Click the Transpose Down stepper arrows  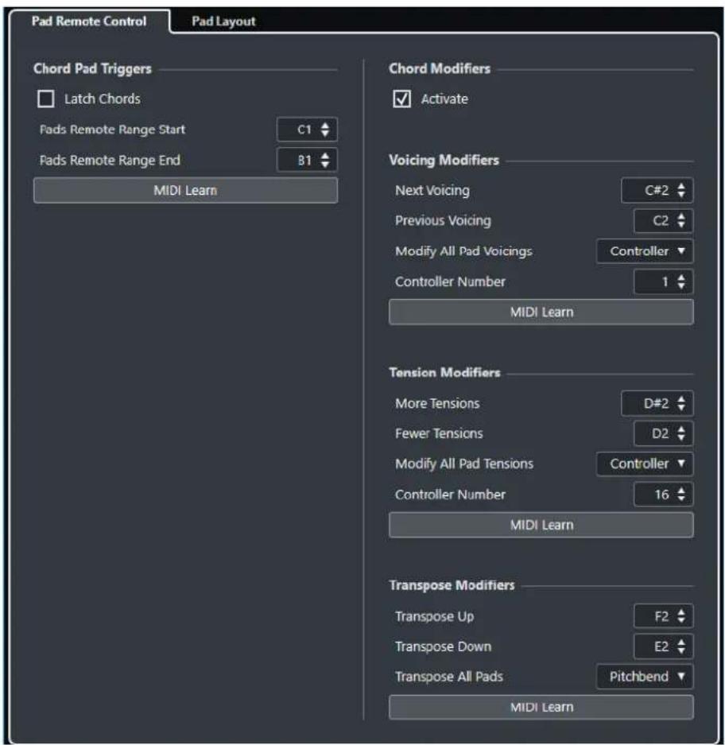[681, 646]
